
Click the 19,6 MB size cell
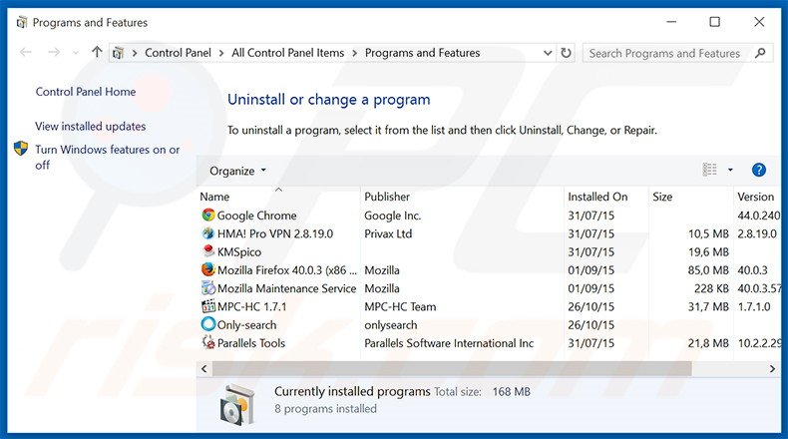[x=708, y=252]
